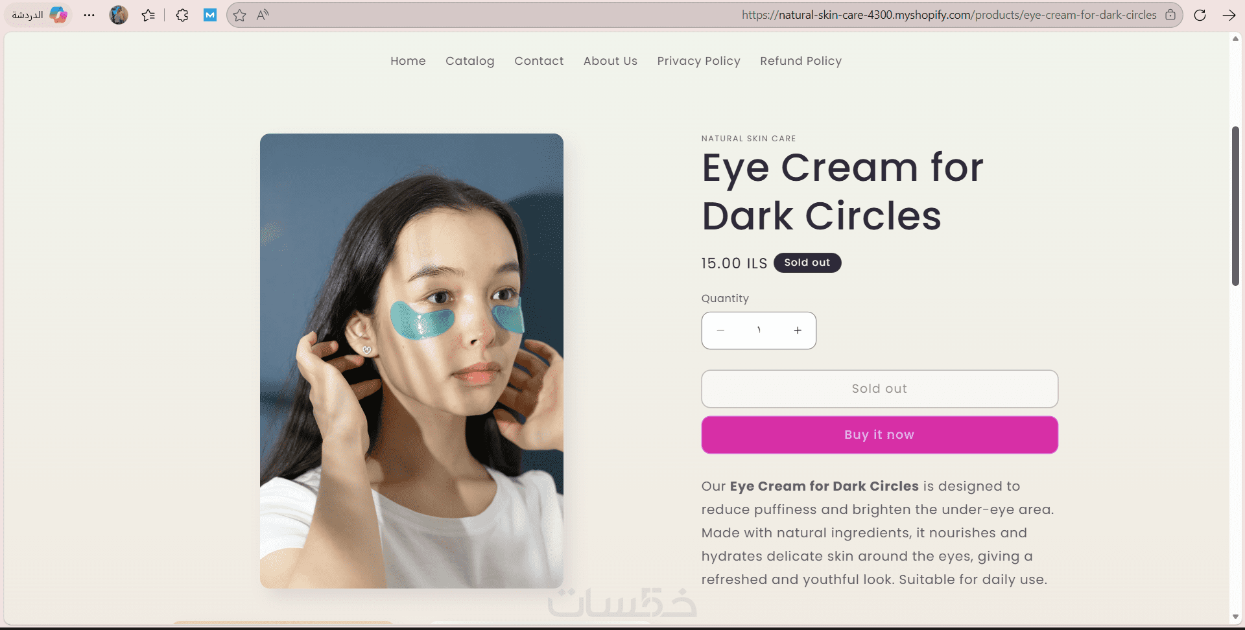Viewport: 1245px width, 630px height.
Task: Click the browser back arrow button
Action: [1229, 15]
